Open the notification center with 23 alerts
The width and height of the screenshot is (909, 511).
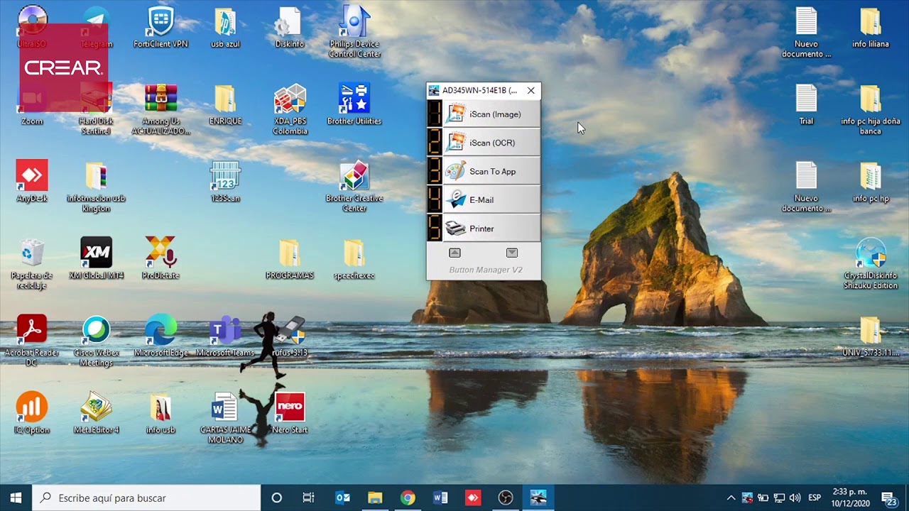[888, 498]
